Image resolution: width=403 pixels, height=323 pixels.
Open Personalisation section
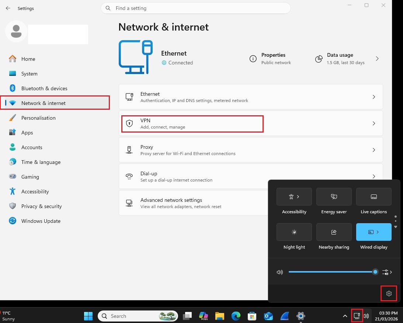(55, 118)
